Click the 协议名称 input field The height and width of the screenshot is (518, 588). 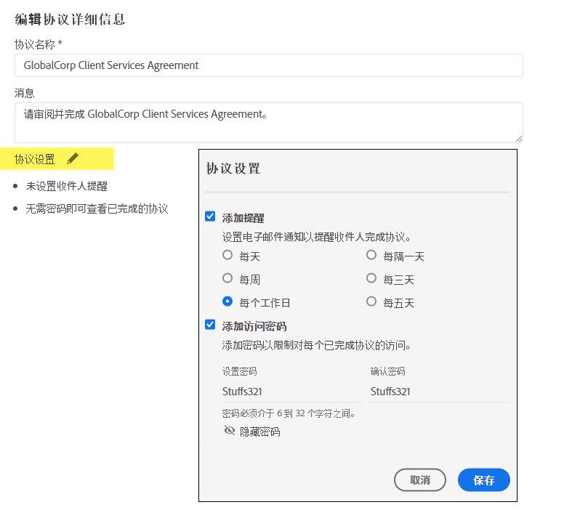(268, 65)
